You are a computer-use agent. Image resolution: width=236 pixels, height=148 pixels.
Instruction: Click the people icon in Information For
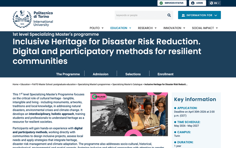click(x=183, y=15)
